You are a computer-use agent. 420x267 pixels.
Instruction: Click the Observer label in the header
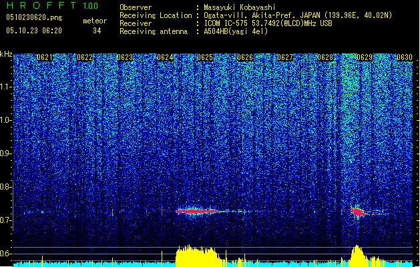(136, 7)
